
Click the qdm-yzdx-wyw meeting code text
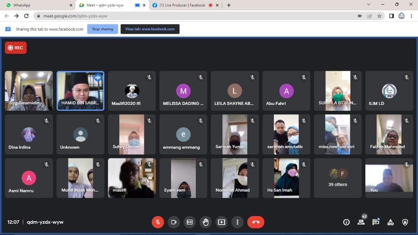coord(45,222)
